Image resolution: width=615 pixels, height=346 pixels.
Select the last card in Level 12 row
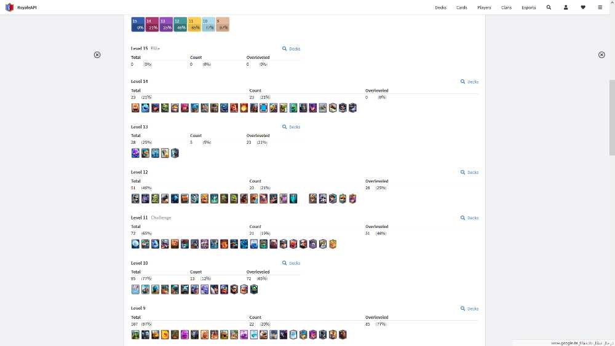352,199
